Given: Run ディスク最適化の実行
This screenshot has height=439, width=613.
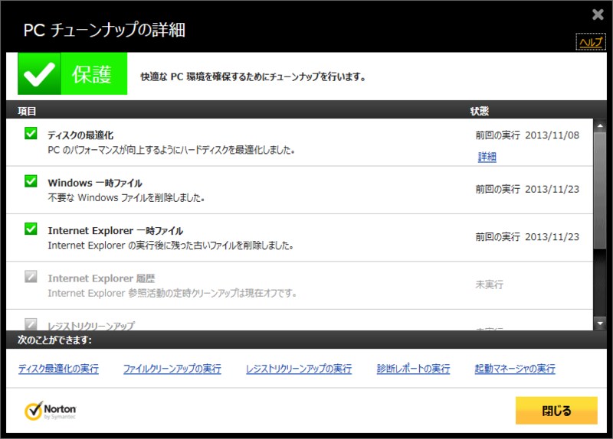Looking at the screenshot, I should [x=59, y=369].
